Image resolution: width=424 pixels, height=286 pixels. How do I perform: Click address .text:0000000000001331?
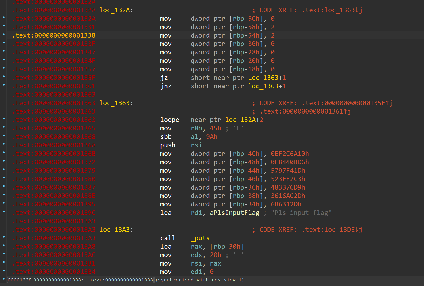54,27
